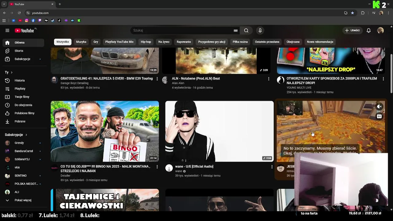Start voice search with microphone icon
The width and height of the screenshot is (393, 221).
260,30
